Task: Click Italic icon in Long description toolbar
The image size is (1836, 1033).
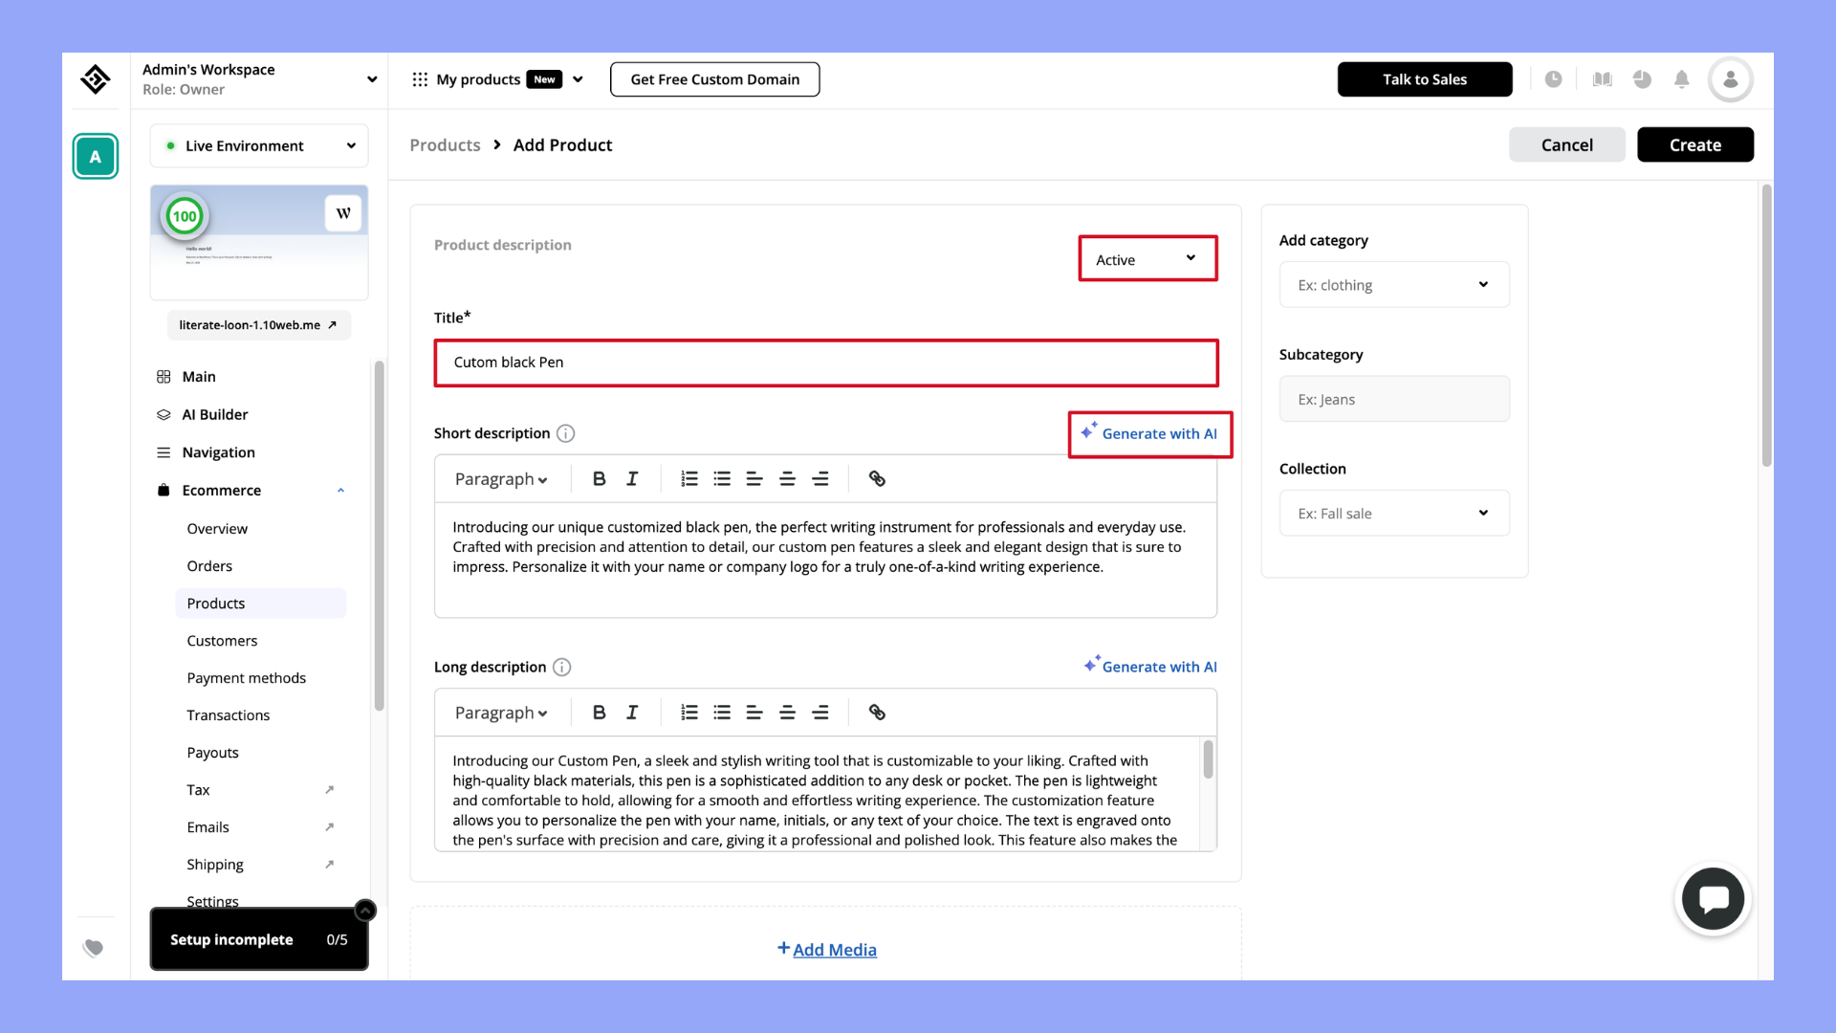Action: (632, 713)
